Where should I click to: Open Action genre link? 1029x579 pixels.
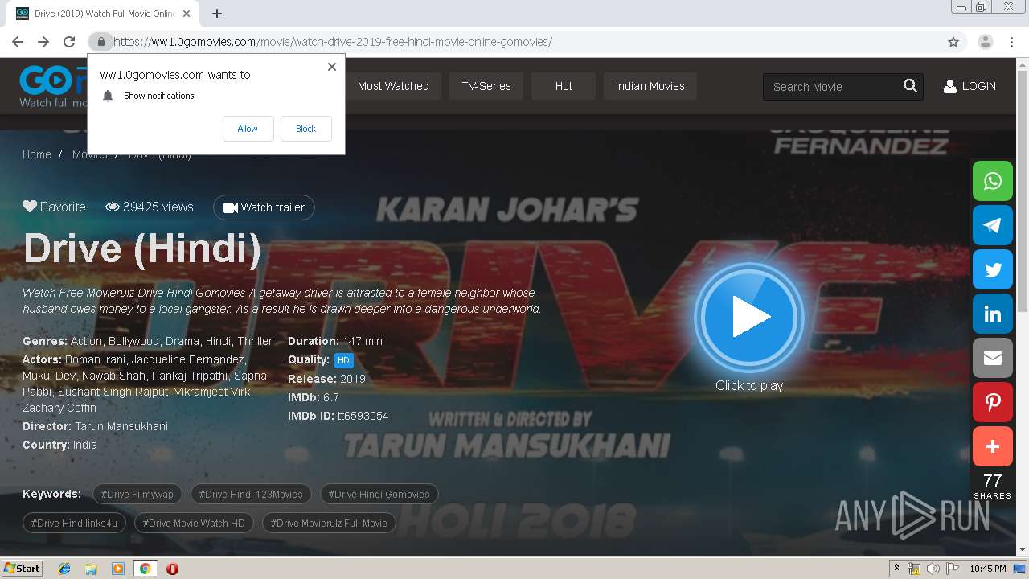click(87, 341)
